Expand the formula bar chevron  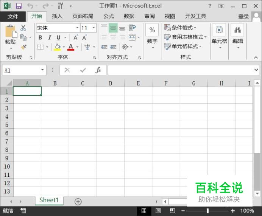pyautogui.click(x=256, y=70)
